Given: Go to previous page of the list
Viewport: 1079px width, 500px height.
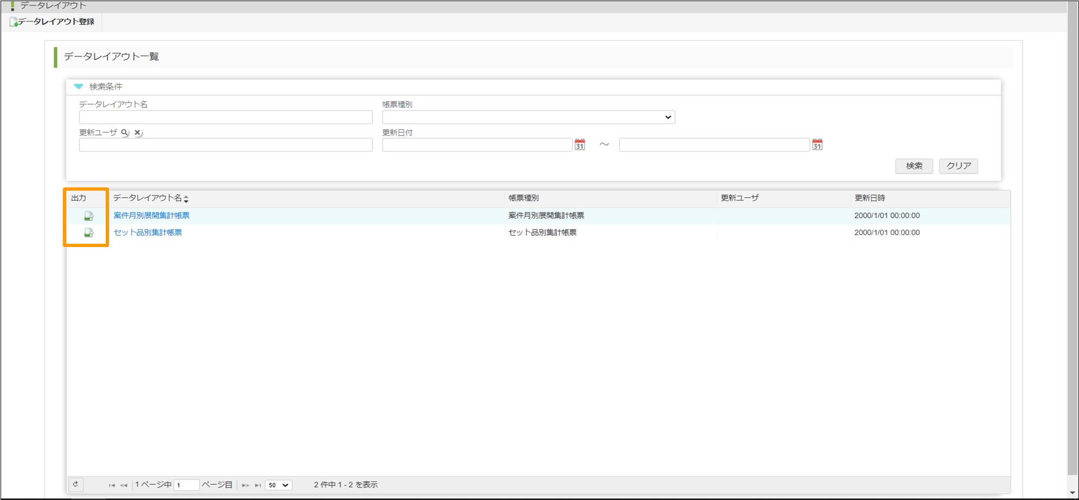Looking at the screenshot, I should [124, 485].
